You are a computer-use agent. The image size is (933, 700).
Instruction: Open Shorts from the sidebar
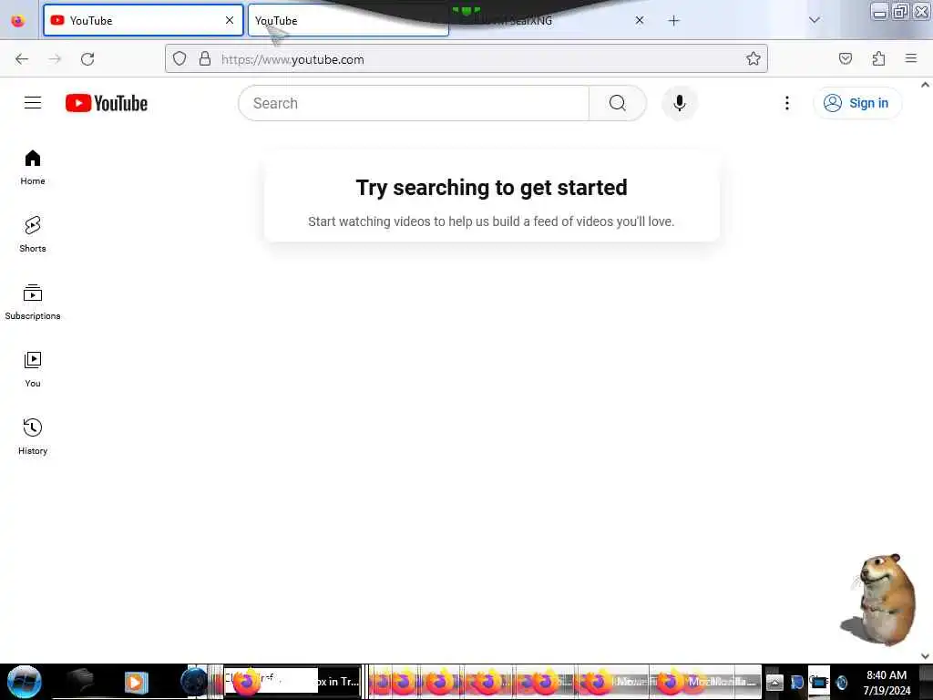[x=33, y=234]
